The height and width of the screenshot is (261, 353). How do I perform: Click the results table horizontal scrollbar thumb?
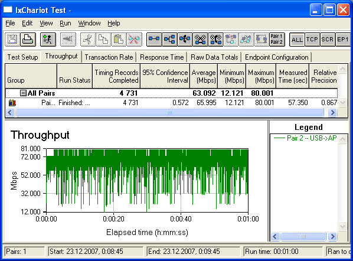pos(169,112)
